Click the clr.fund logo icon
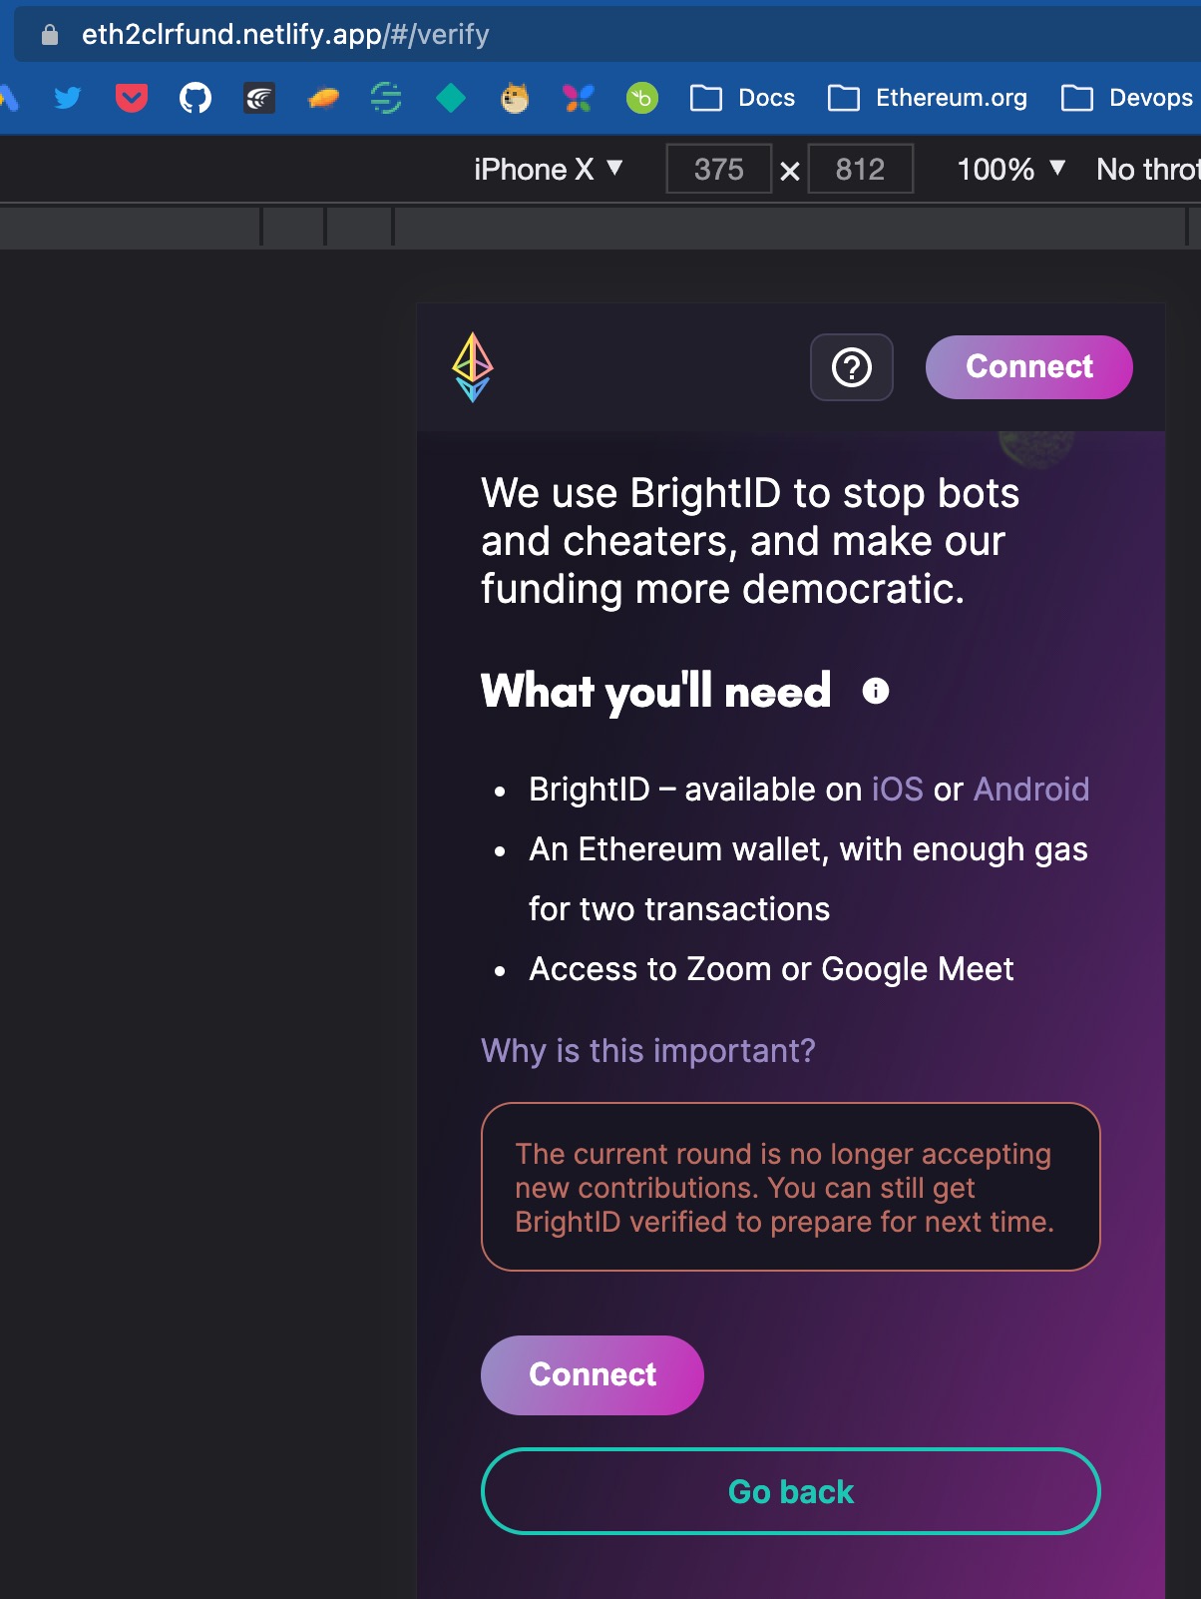Screen dimensions: 1201x1599 (474, 367)
